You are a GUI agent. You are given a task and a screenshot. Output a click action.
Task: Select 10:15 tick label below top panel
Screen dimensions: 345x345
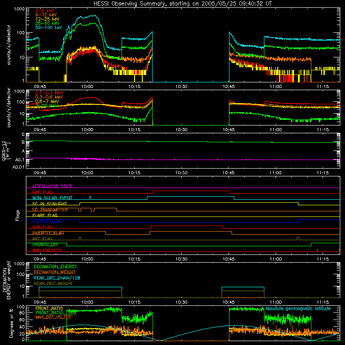click(134, 87)
